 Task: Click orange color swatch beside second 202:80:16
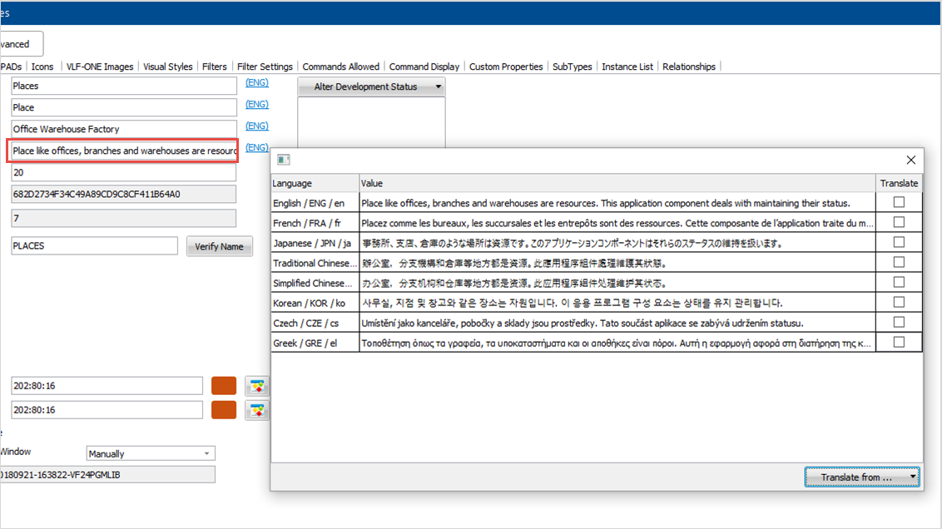(x=224, y=410)
